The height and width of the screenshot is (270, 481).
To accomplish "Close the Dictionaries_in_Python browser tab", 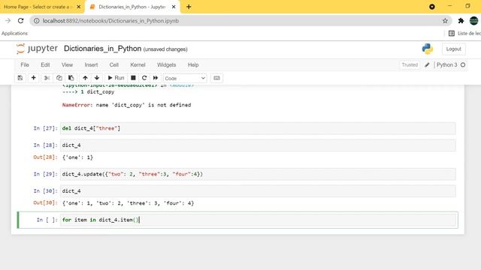I will click(174, 7).
